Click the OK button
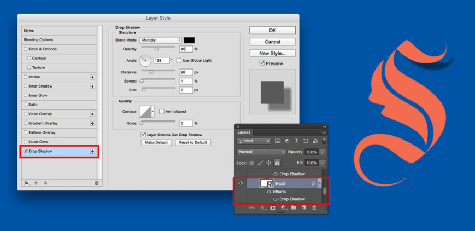This screenshot has height=231, width=475. [272, 30]
